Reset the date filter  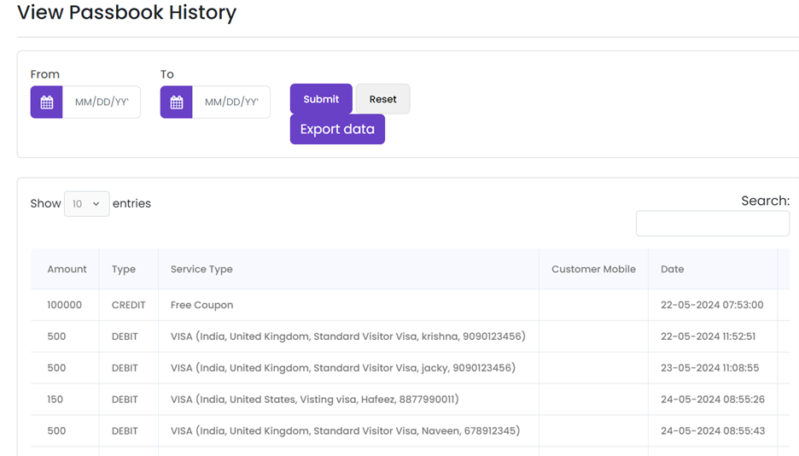click(382, 99)
